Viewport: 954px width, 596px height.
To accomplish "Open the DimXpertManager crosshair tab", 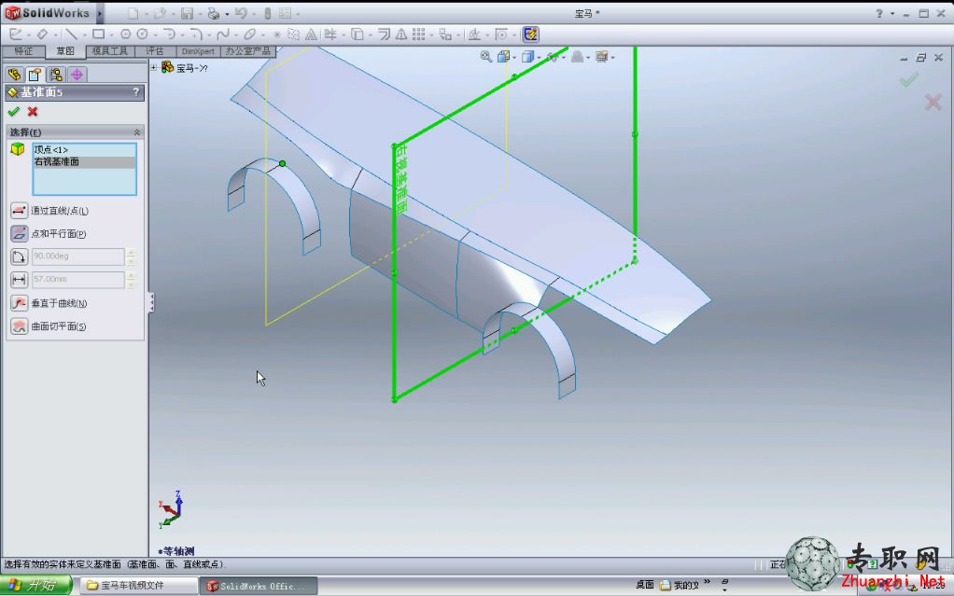I will pyautogui.click(x=77, y=75).
